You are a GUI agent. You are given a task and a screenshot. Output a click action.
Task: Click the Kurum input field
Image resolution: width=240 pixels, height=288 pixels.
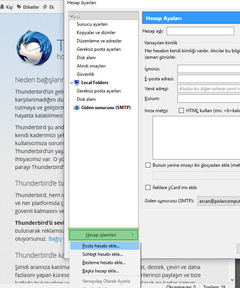click(x=209, y=99)
